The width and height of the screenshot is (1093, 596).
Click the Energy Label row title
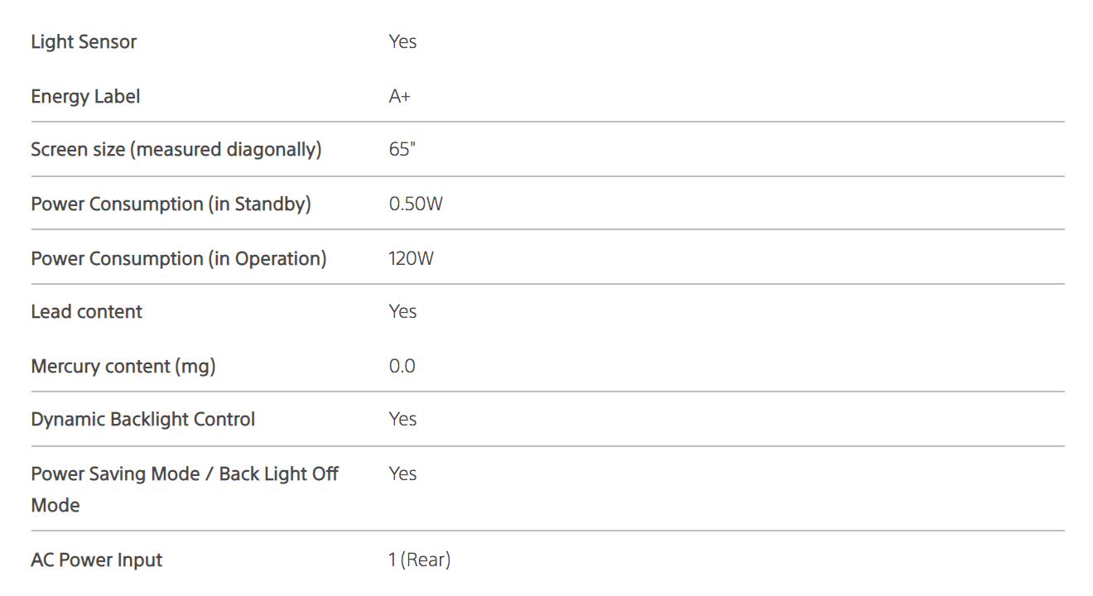[85, 97]
